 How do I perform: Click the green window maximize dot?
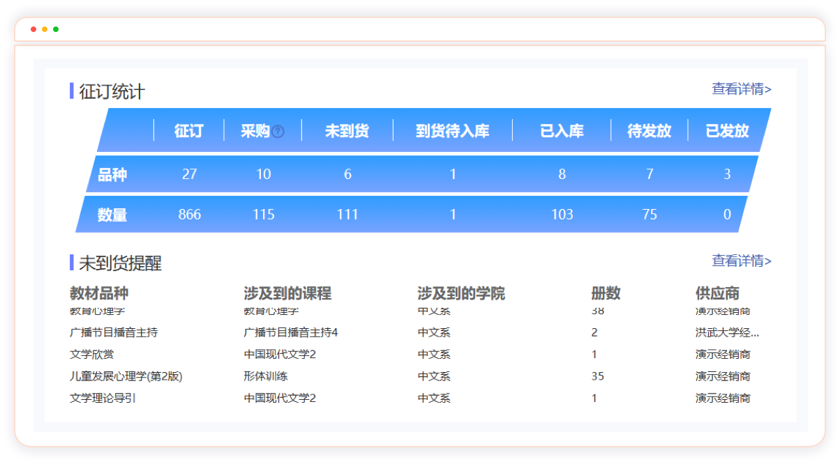click(56, 29)
